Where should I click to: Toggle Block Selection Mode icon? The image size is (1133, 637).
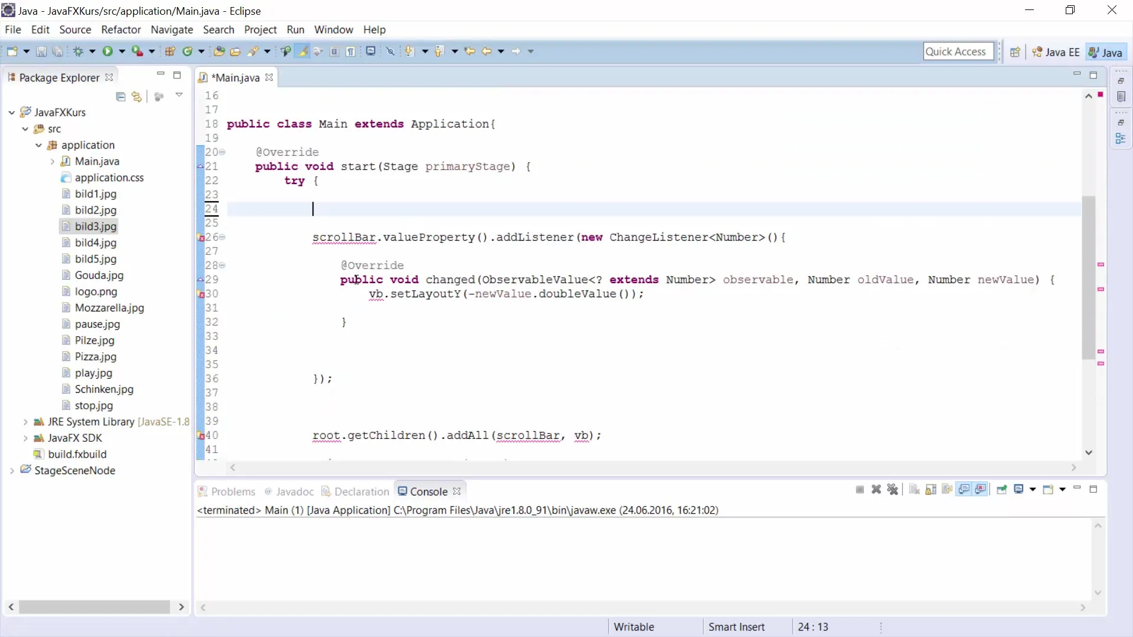point(335,51)
